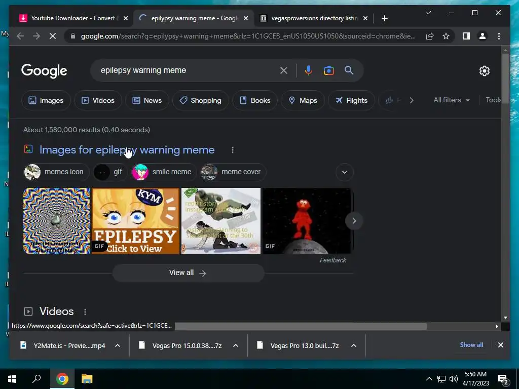Close the vegasproversions tab

[365, 18]
